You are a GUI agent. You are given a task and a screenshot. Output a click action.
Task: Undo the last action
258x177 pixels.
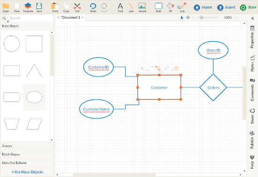[93, 8]
